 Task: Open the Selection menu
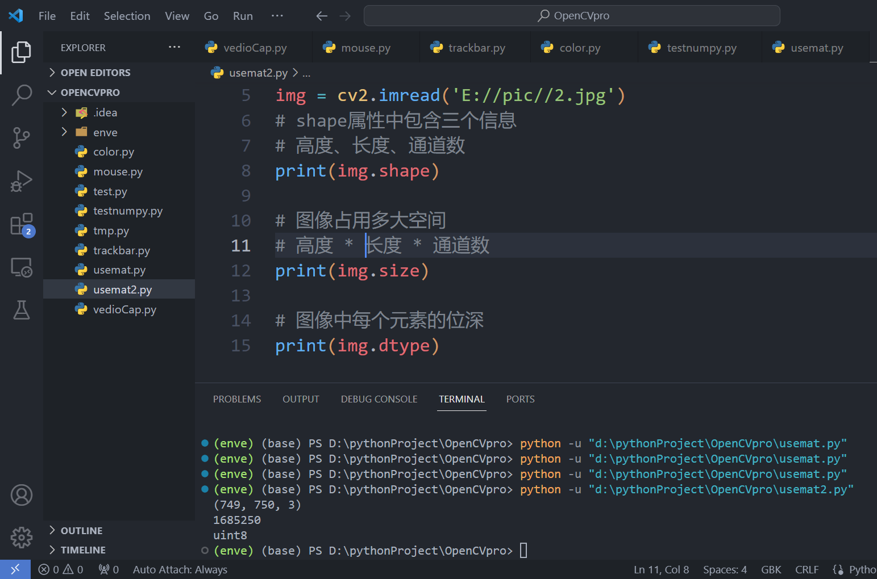pos(127,16)
